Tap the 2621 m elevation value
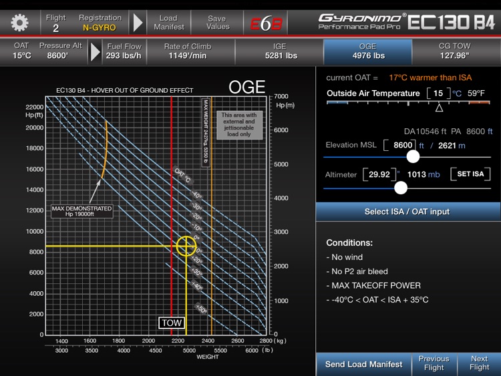The image size is (501, 376). (x=452, y=146)
